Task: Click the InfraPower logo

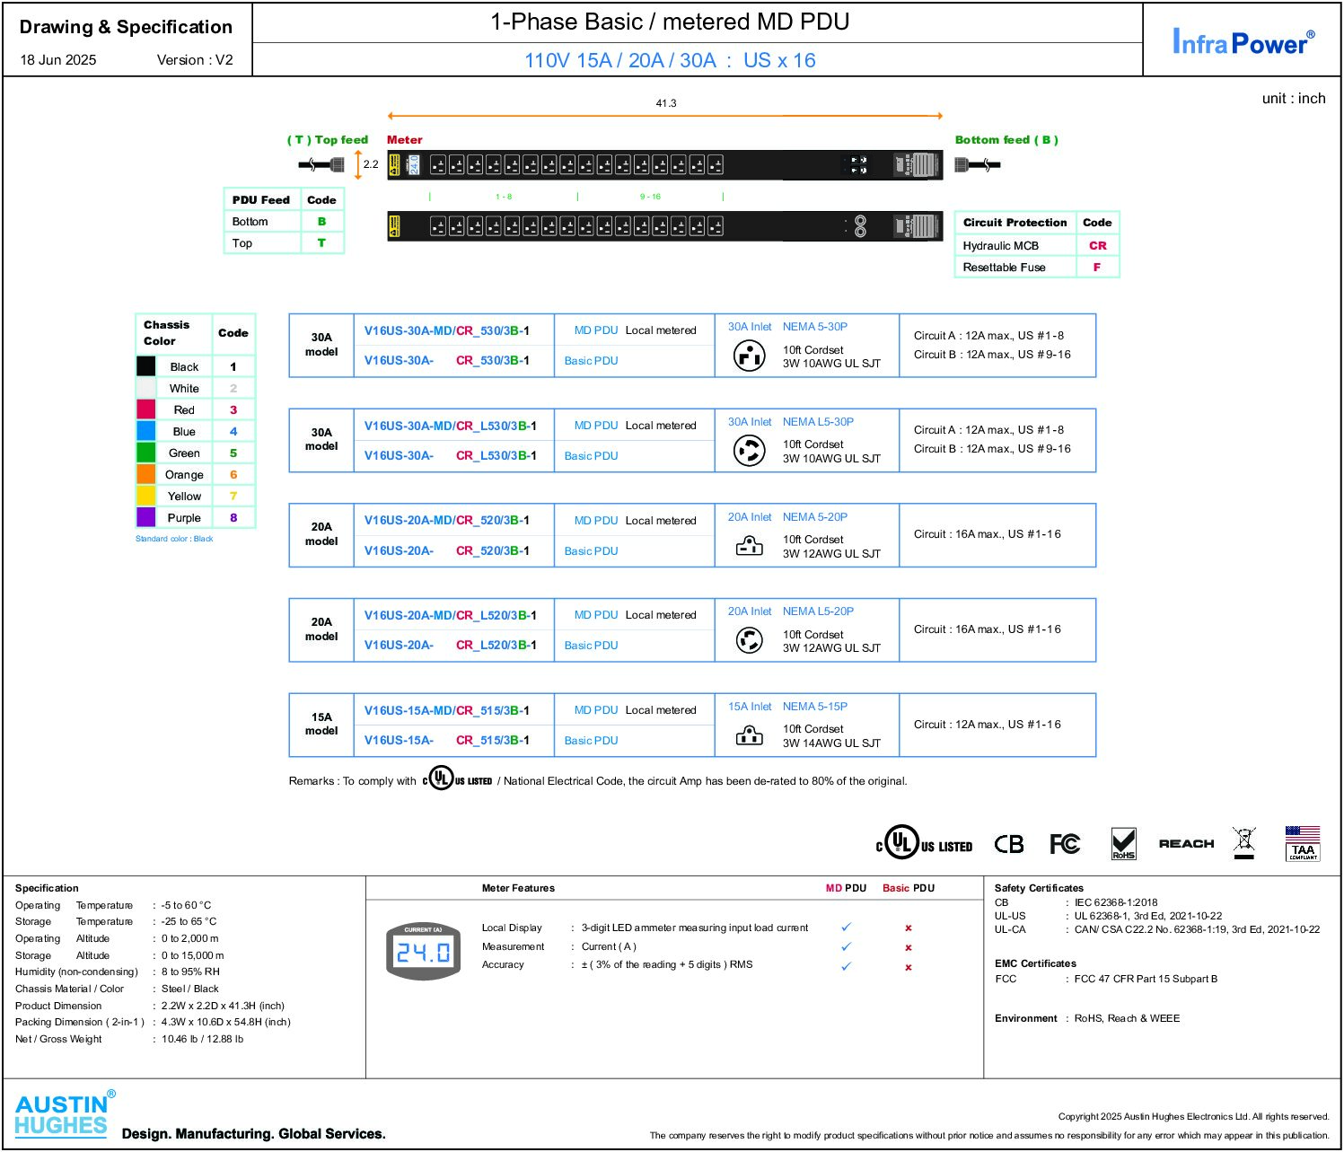Action: pyautogui.click(x=1243, y=41)
